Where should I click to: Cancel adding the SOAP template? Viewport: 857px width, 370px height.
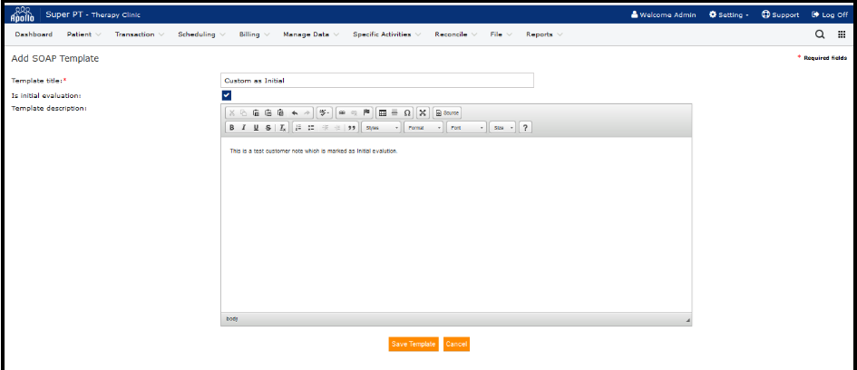tap(456, 345)
